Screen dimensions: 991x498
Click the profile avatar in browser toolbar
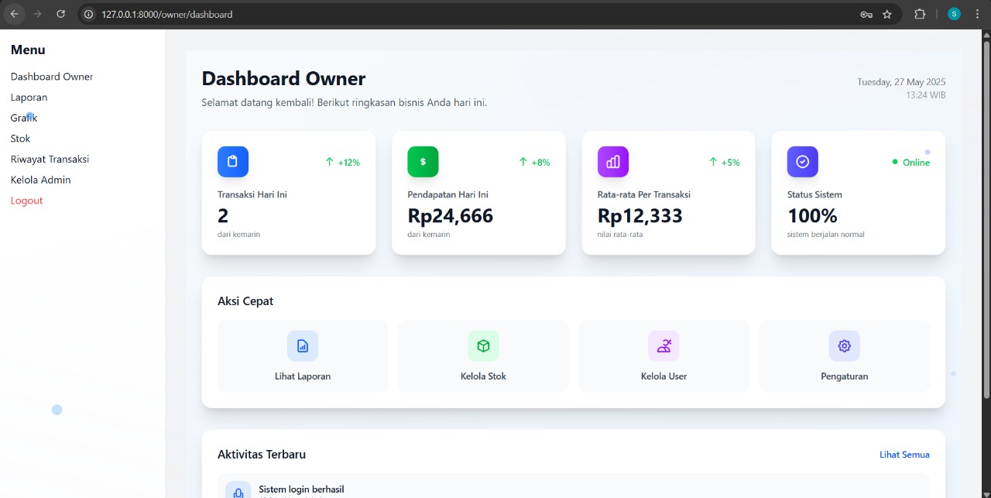point(955,13)
